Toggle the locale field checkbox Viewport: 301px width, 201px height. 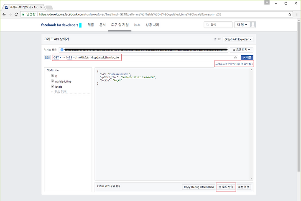click(52, 87)
